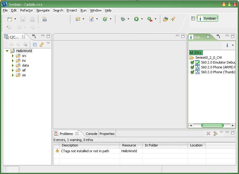Expand the src folder
Viewport: 239px width, 174px height.
click(13, 56)
